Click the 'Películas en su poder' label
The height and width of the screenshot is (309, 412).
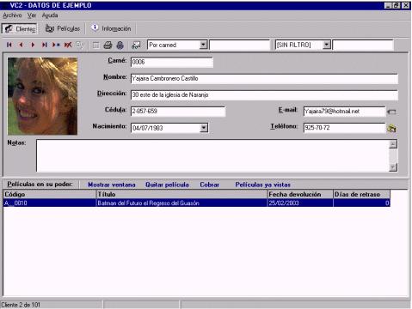40,185
